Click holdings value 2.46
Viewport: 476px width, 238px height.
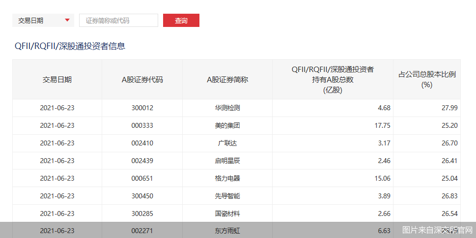coord(384,161)
